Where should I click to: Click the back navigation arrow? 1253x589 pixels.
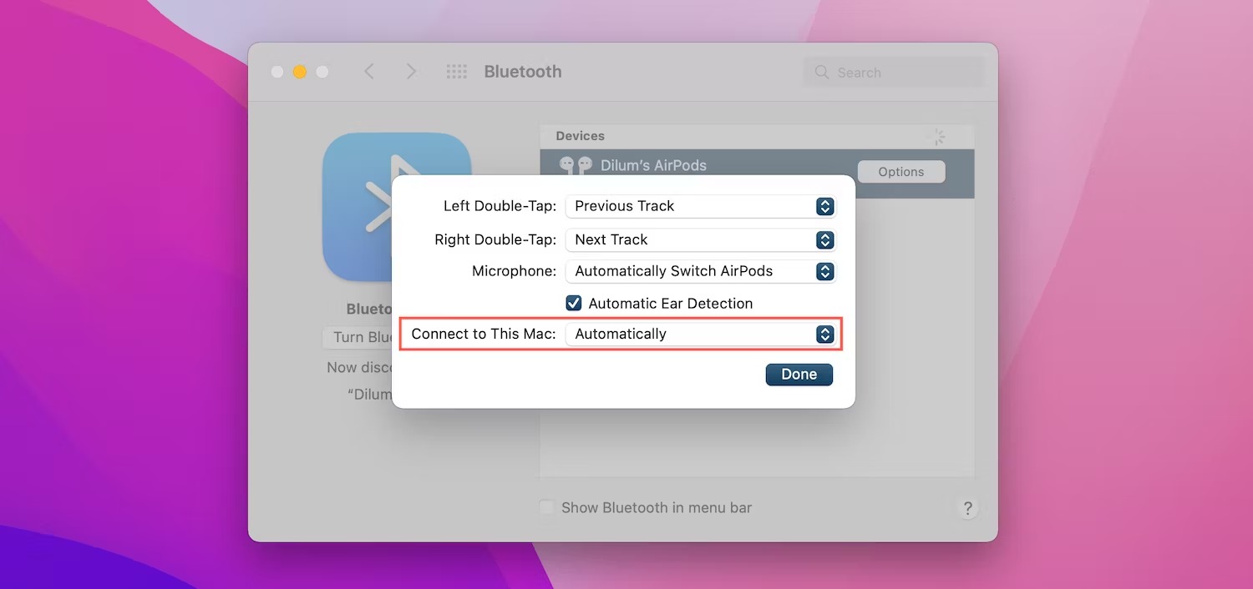tap(369, 72)
